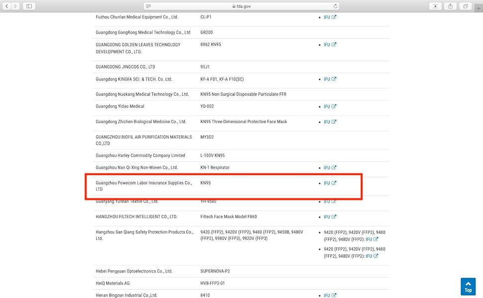Select model cell '95J1'

(x=205, y=67)
